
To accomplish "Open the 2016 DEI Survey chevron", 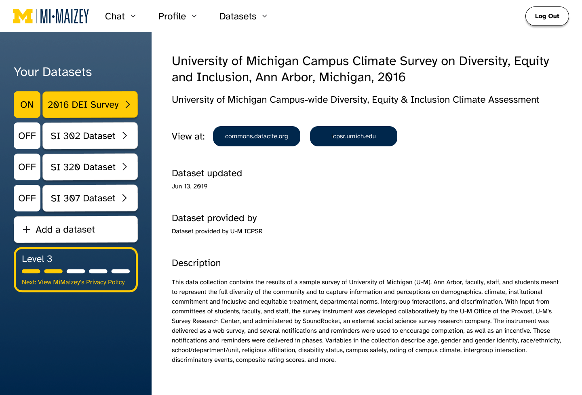I will 128,105.
